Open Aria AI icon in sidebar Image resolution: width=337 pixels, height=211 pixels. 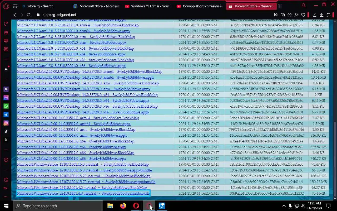[6, 69]
